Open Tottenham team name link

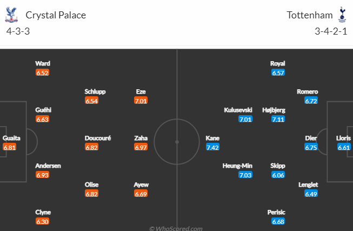point(310,15)
